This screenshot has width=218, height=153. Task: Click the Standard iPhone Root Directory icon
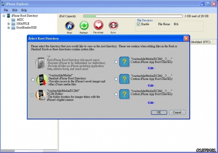point(42,80)
